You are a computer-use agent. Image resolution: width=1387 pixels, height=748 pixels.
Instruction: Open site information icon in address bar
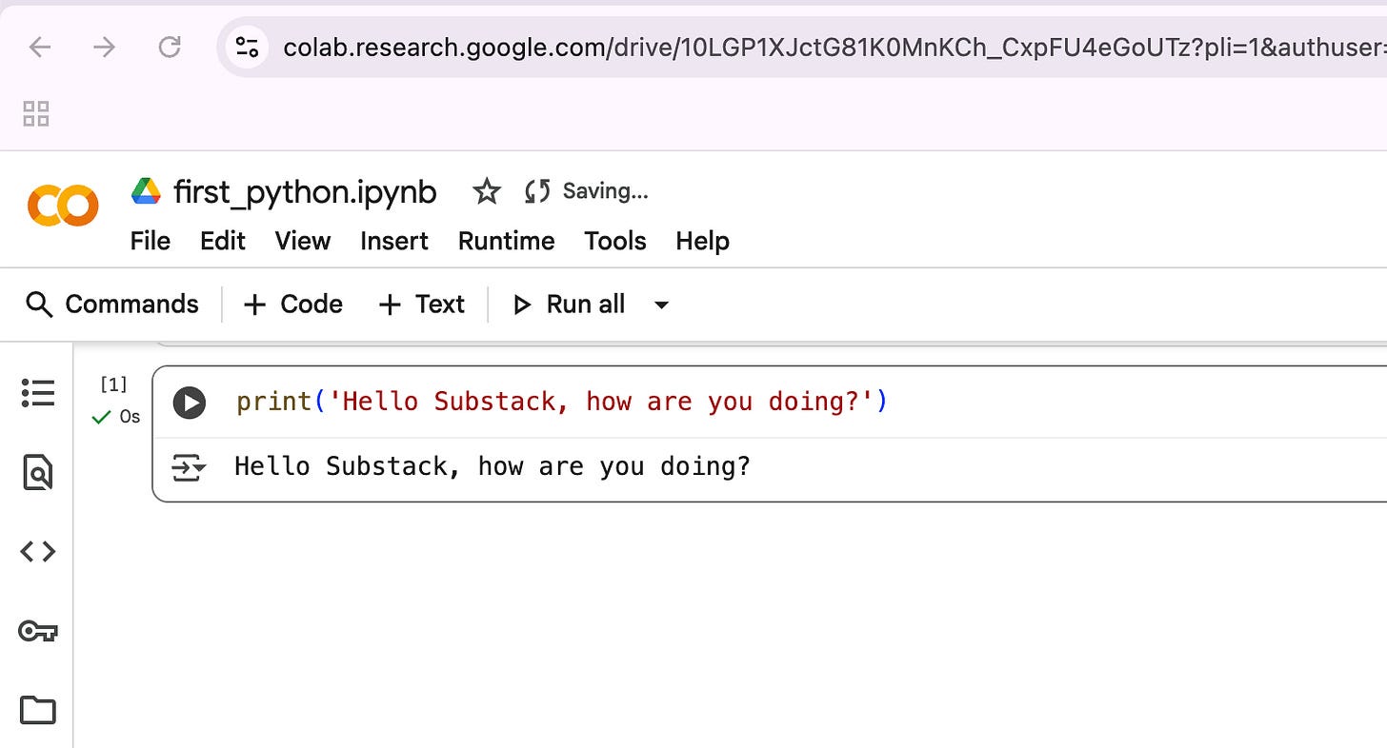(x=248, y=47)
